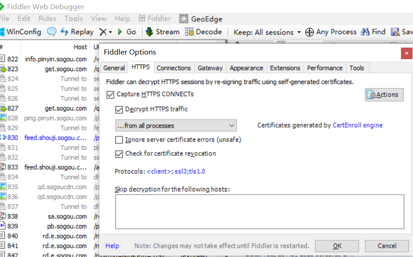The height and width of the screenshot is (257, 413).
Task: Select session 827 get.sogou.com
Action: 50,108
